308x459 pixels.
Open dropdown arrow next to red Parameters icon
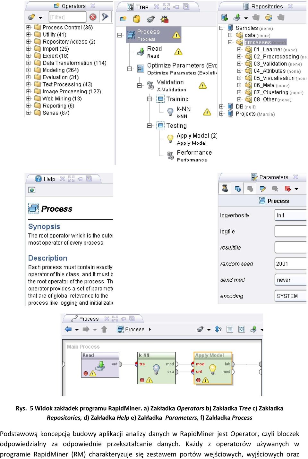pyautogui.click(x=296, y=189)
